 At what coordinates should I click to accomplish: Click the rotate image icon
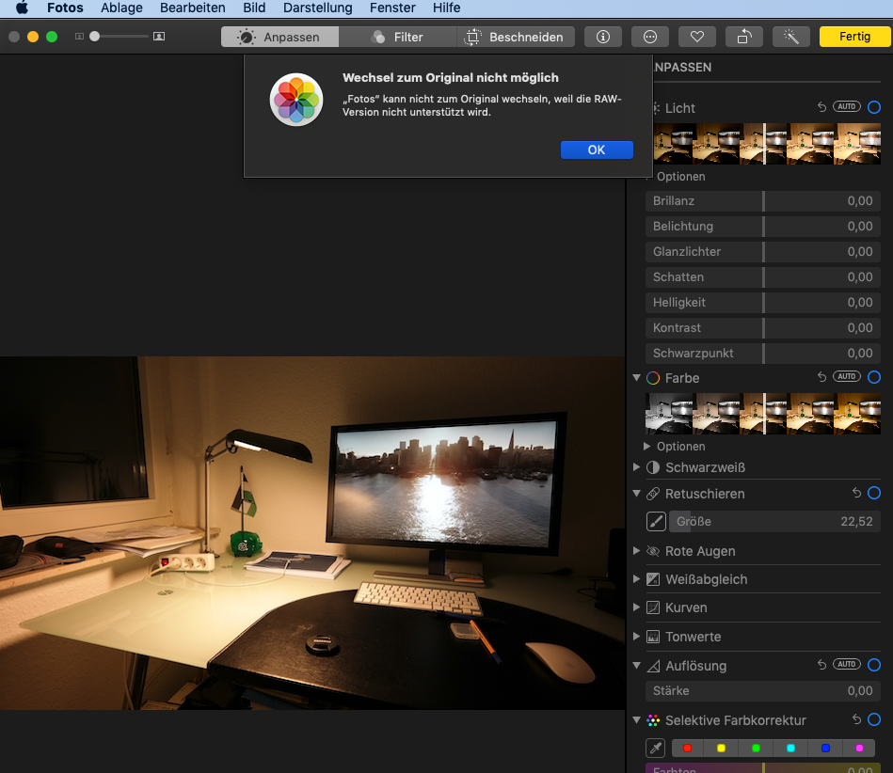pos(743,37)
